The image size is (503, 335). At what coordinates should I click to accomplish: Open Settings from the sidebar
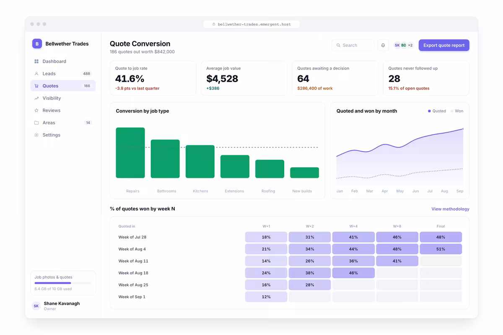(63, 135)
